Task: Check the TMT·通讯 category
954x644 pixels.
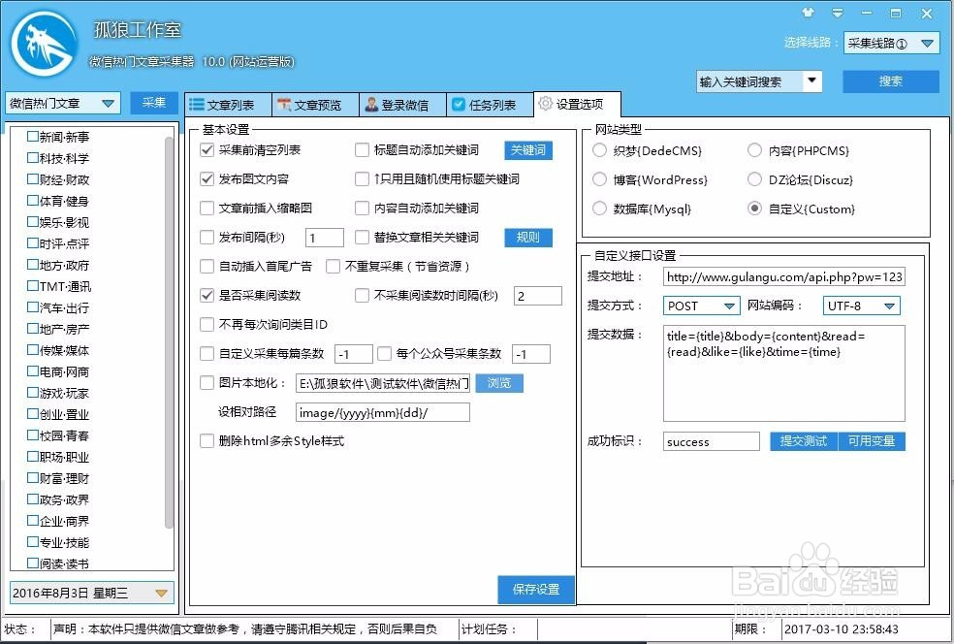Action: (x=33, y=285)
